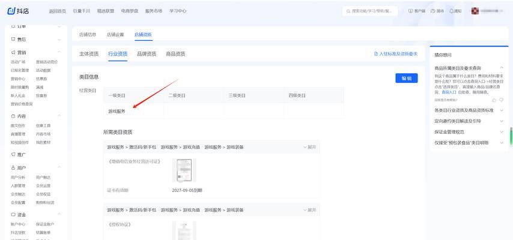Open 优惠券 in sidebar

41,79
